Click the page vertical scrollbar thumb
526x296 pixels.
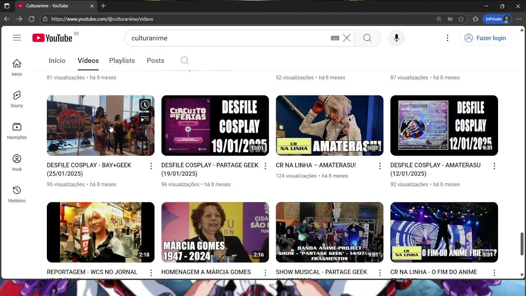522,244
